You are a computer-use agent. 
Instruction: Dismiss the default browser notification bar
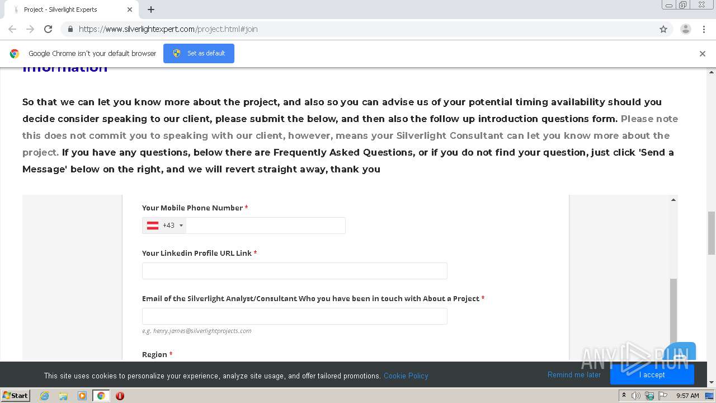click(x=703, y=54)
